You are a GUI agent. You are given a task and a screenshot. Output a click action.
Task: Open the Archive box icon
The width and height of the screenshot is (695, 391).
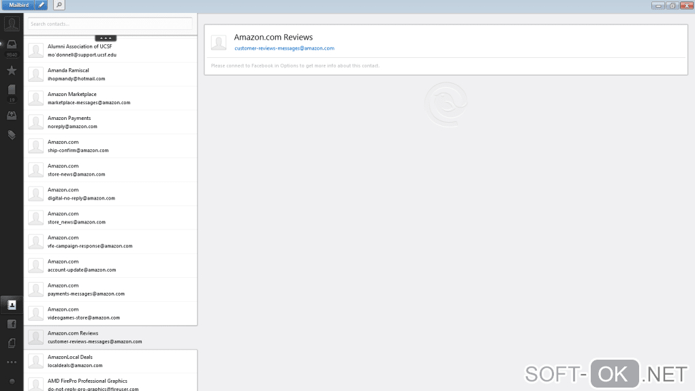click(12, 116)
